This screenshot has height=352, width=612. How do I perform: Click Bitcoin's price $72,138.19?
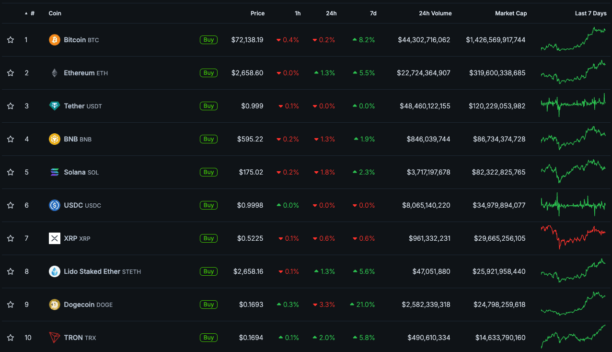pos(247,40)
